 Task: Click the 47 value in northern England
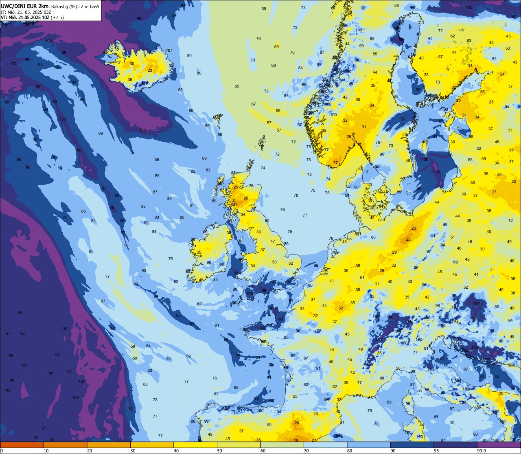[x=273, y=241]
